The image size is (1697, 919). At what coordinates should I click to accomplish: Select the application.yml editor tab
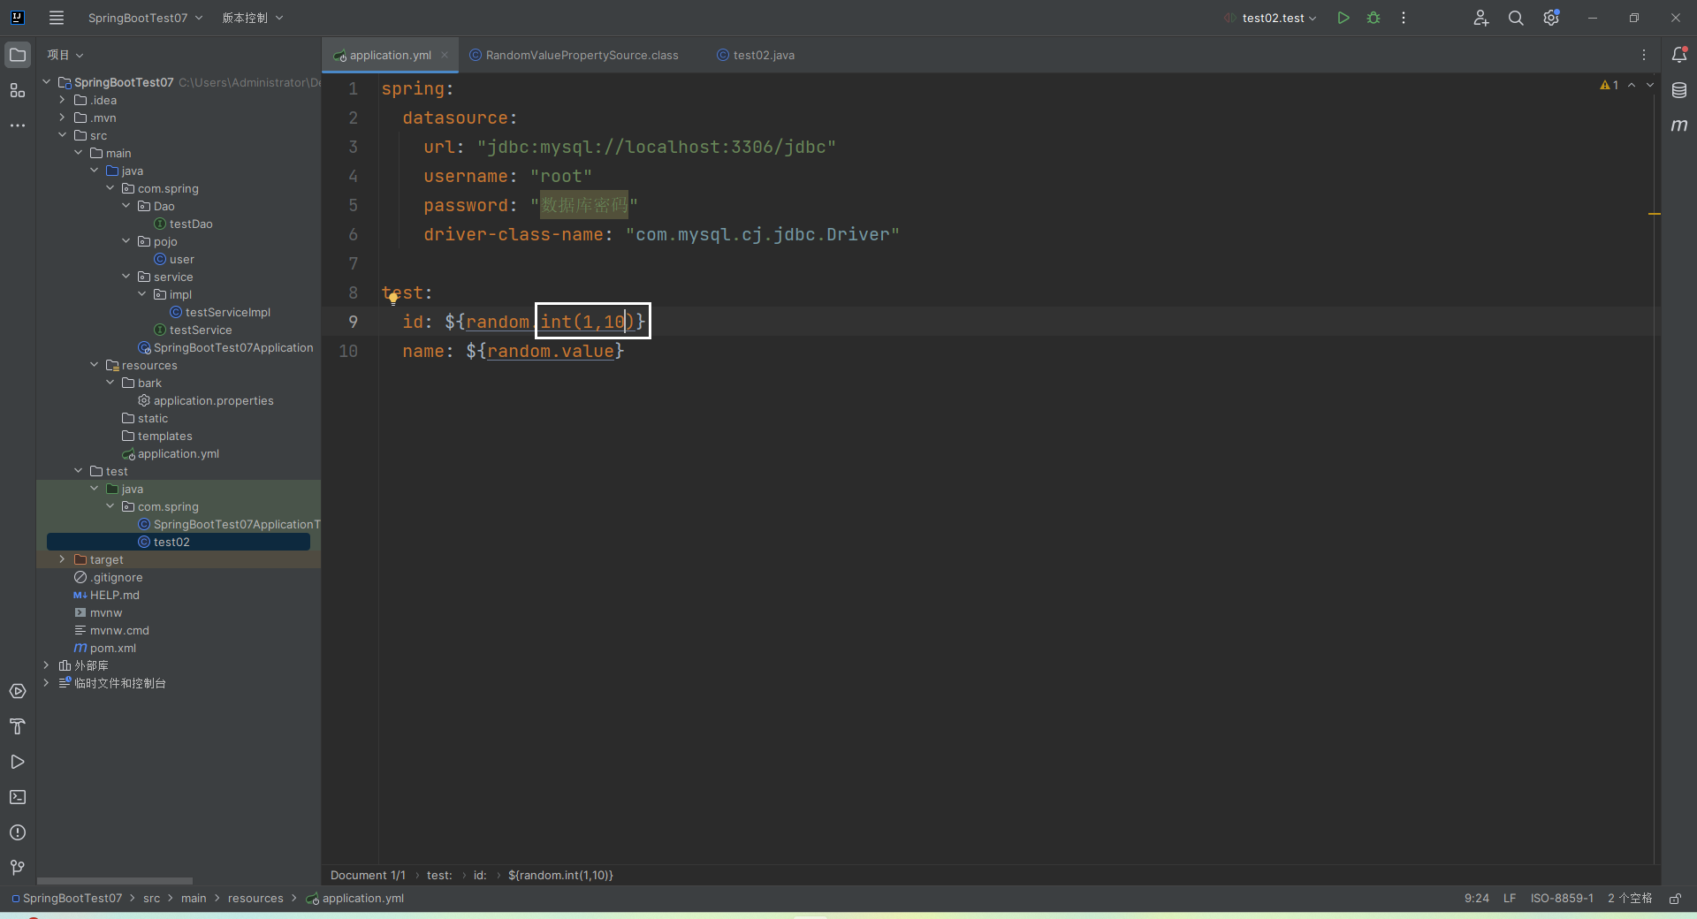click(x=390, y=55)
